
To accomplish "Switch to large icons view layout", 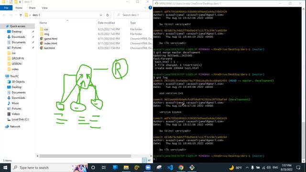I will pos(149,161).
